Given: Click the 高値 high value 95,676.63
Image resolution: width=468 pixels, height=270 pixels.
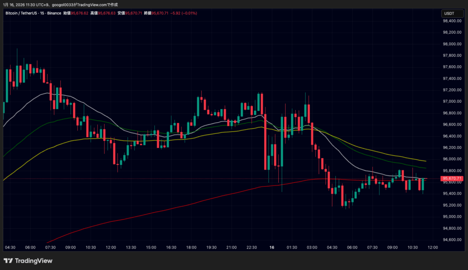Looking at the screenshot, I should click(106, 13).
